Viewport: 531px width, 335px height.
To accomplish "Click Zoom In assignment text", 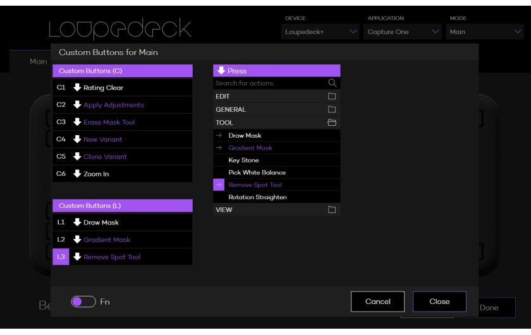I will coord(96,174).
